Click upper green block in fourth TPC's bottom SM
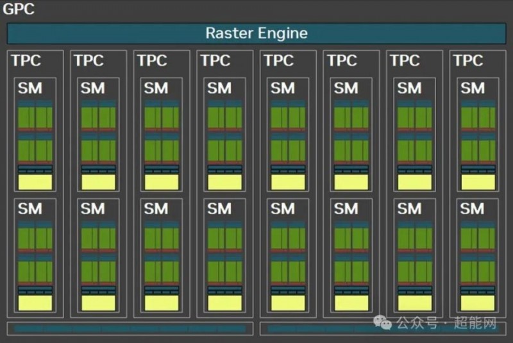 pos(224,238)
